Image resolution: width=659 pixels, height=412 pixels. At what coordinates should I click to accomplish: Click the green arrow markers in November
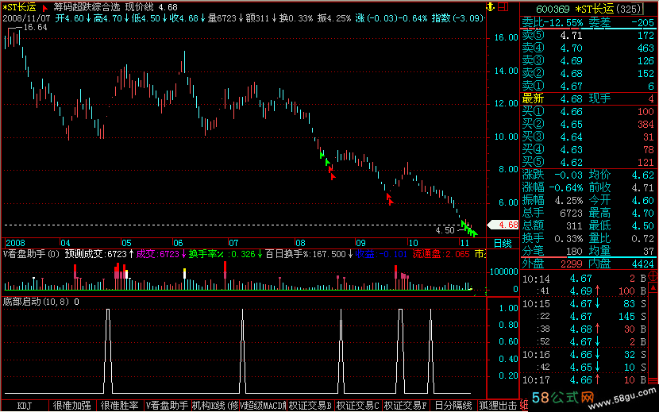[x=470, y=230]
